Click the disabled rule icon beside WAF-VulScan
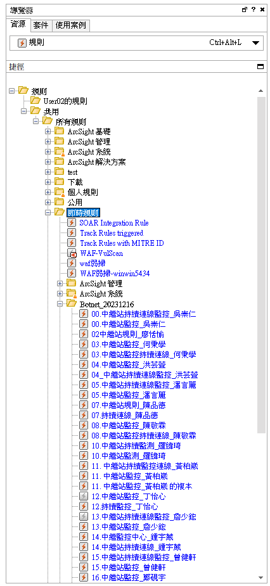This screenshot has width=270, height=586. click(72, 253)
